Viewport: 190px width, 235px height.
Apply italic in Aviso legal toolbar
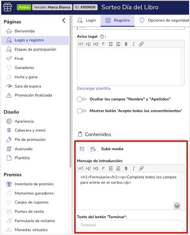134,44
